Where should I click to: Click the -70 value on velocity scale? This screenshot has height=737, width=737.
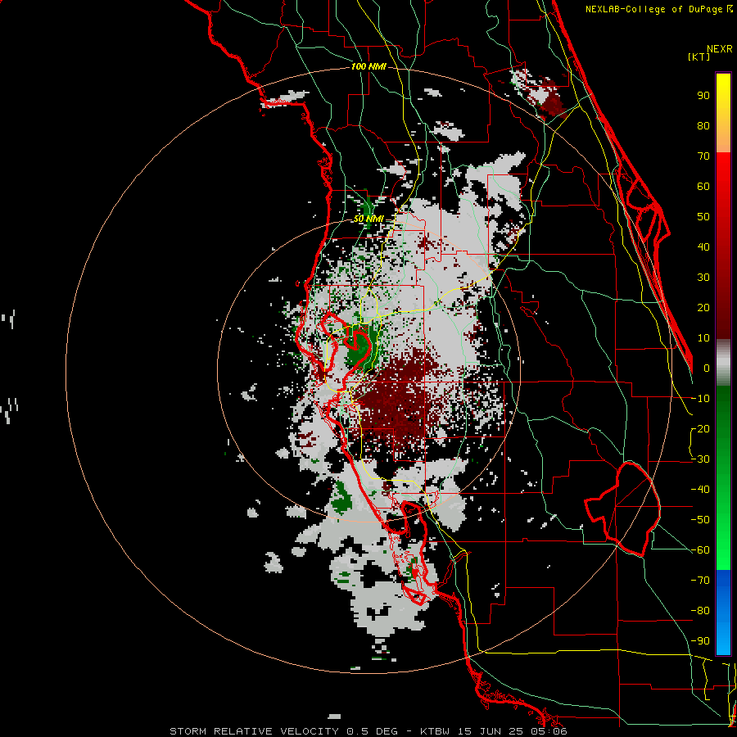coord(700,581)
